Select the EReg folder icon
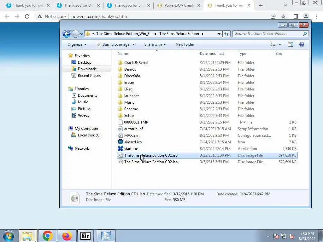The image size is (323, 242). (120, 89)
